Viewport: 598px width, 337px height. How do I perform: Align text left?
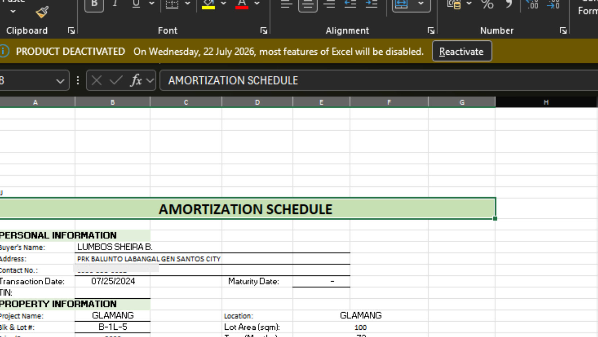pyautogui.click(x=286, y=4)
